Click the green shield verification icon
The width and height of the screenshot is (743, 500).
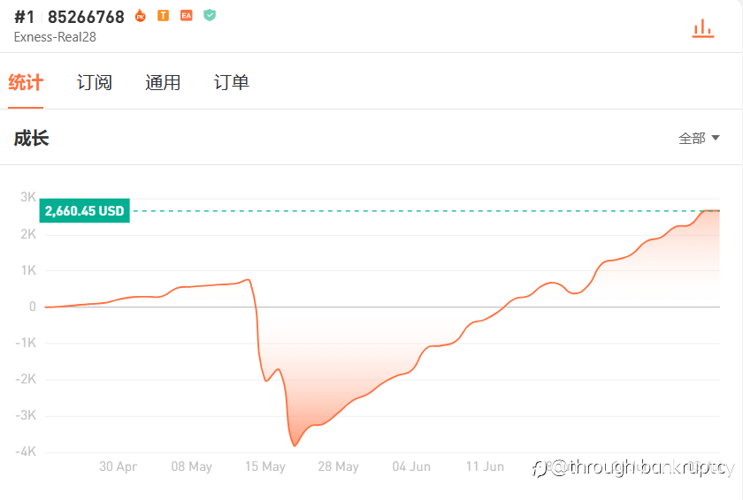(210, 15)
